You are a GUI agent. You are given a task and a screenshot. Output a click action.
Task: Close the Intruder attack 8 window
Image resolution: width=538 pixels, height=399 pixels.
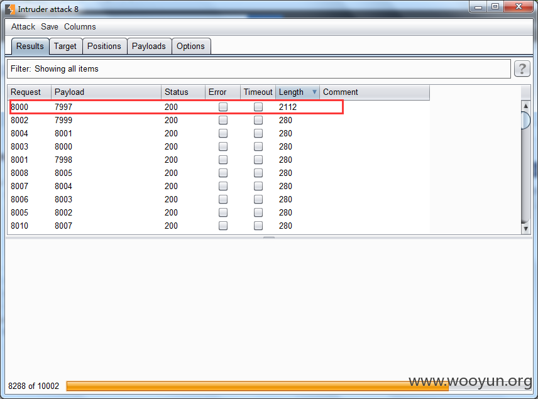coord(519,6)
